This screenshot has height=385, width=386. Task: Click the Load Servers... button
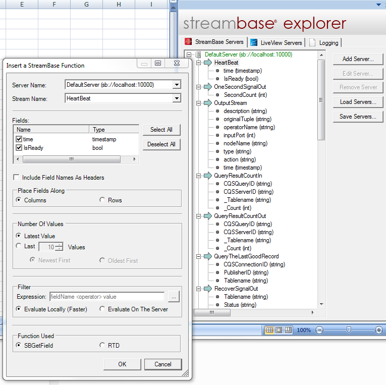(x=358, y=102)
